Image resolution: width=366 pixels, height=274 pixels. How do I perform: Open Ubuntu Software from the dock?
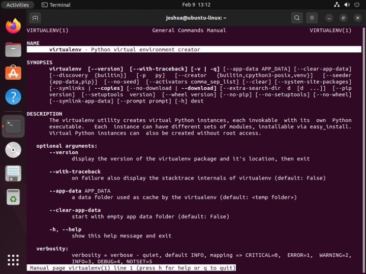[x=13, y=73]
